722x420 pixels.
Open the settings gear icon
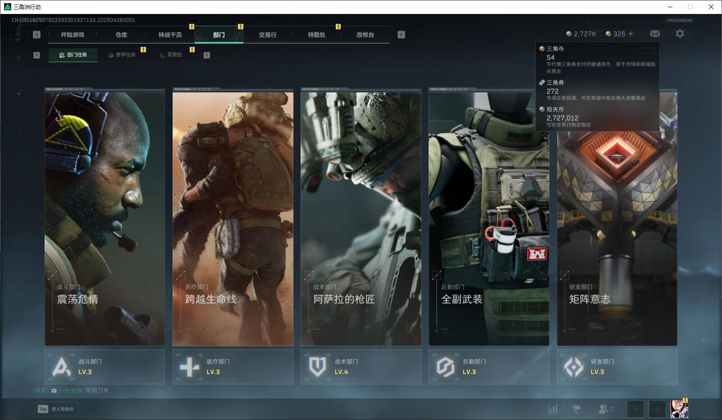pyautogui.click(x=680, y=34)
